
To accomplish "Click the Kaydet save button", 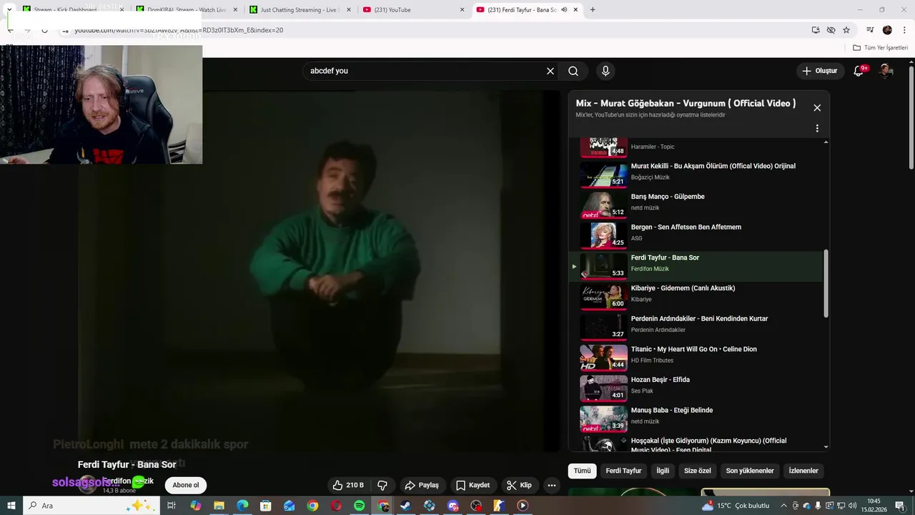I will point(473,485).
